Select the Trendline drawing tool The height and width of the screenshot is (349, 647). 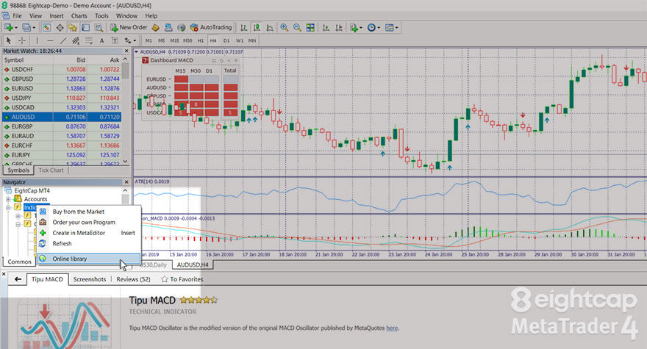[63, 40]
